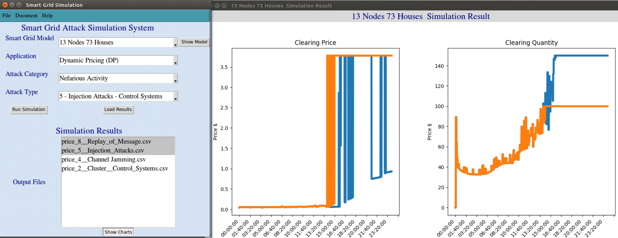Select price_4__Channel Jamming.csv file entry
The image size is (618, 238).
(x=104, y=159)
